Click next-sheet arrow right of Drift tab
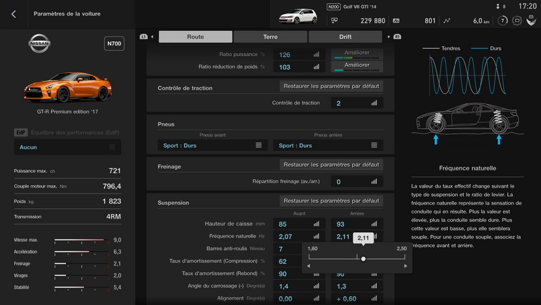 pos(389,37)
